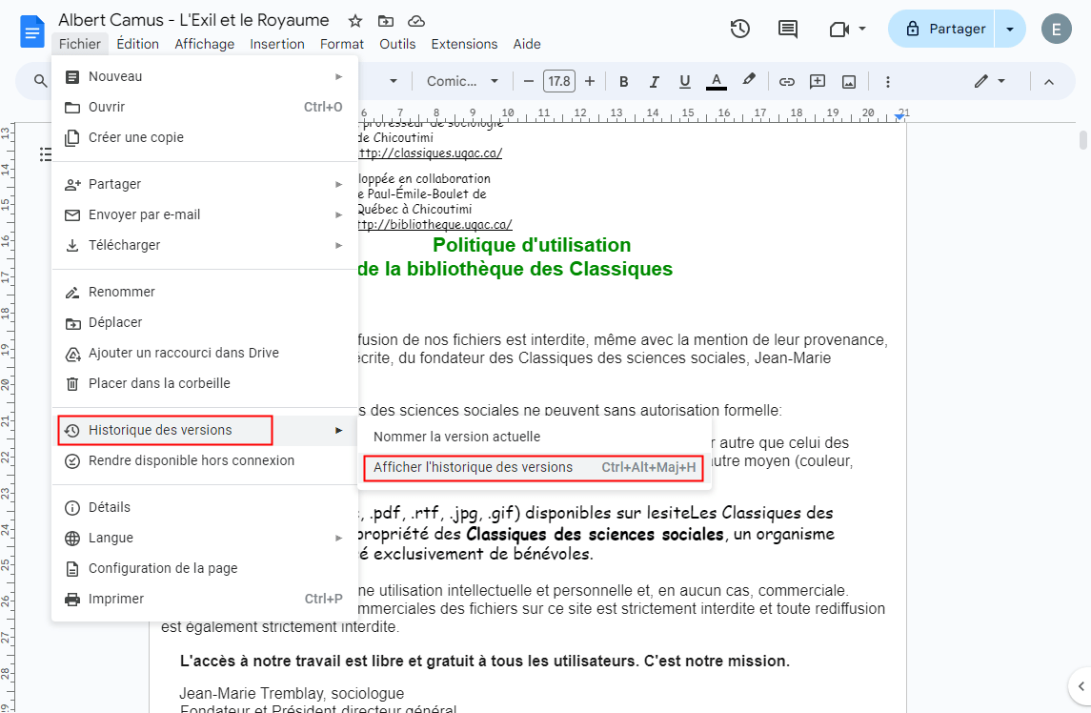Toggle bold formatting
This screenshot has height=713, width=1091.
tap(624, 82)
